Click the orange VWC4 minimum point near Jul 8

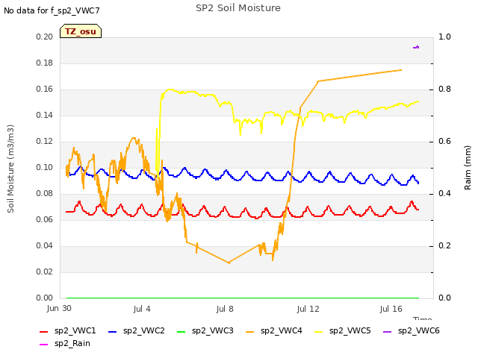point(229,263)
